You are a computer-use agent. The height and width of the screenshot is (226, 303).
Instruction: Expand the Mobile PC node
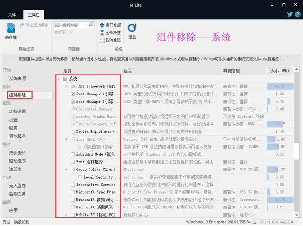click(66, 215)
